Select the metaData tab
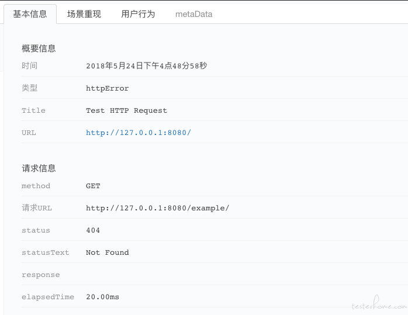The height and width of the screenshot is (315, 408). tap(194, 14)
